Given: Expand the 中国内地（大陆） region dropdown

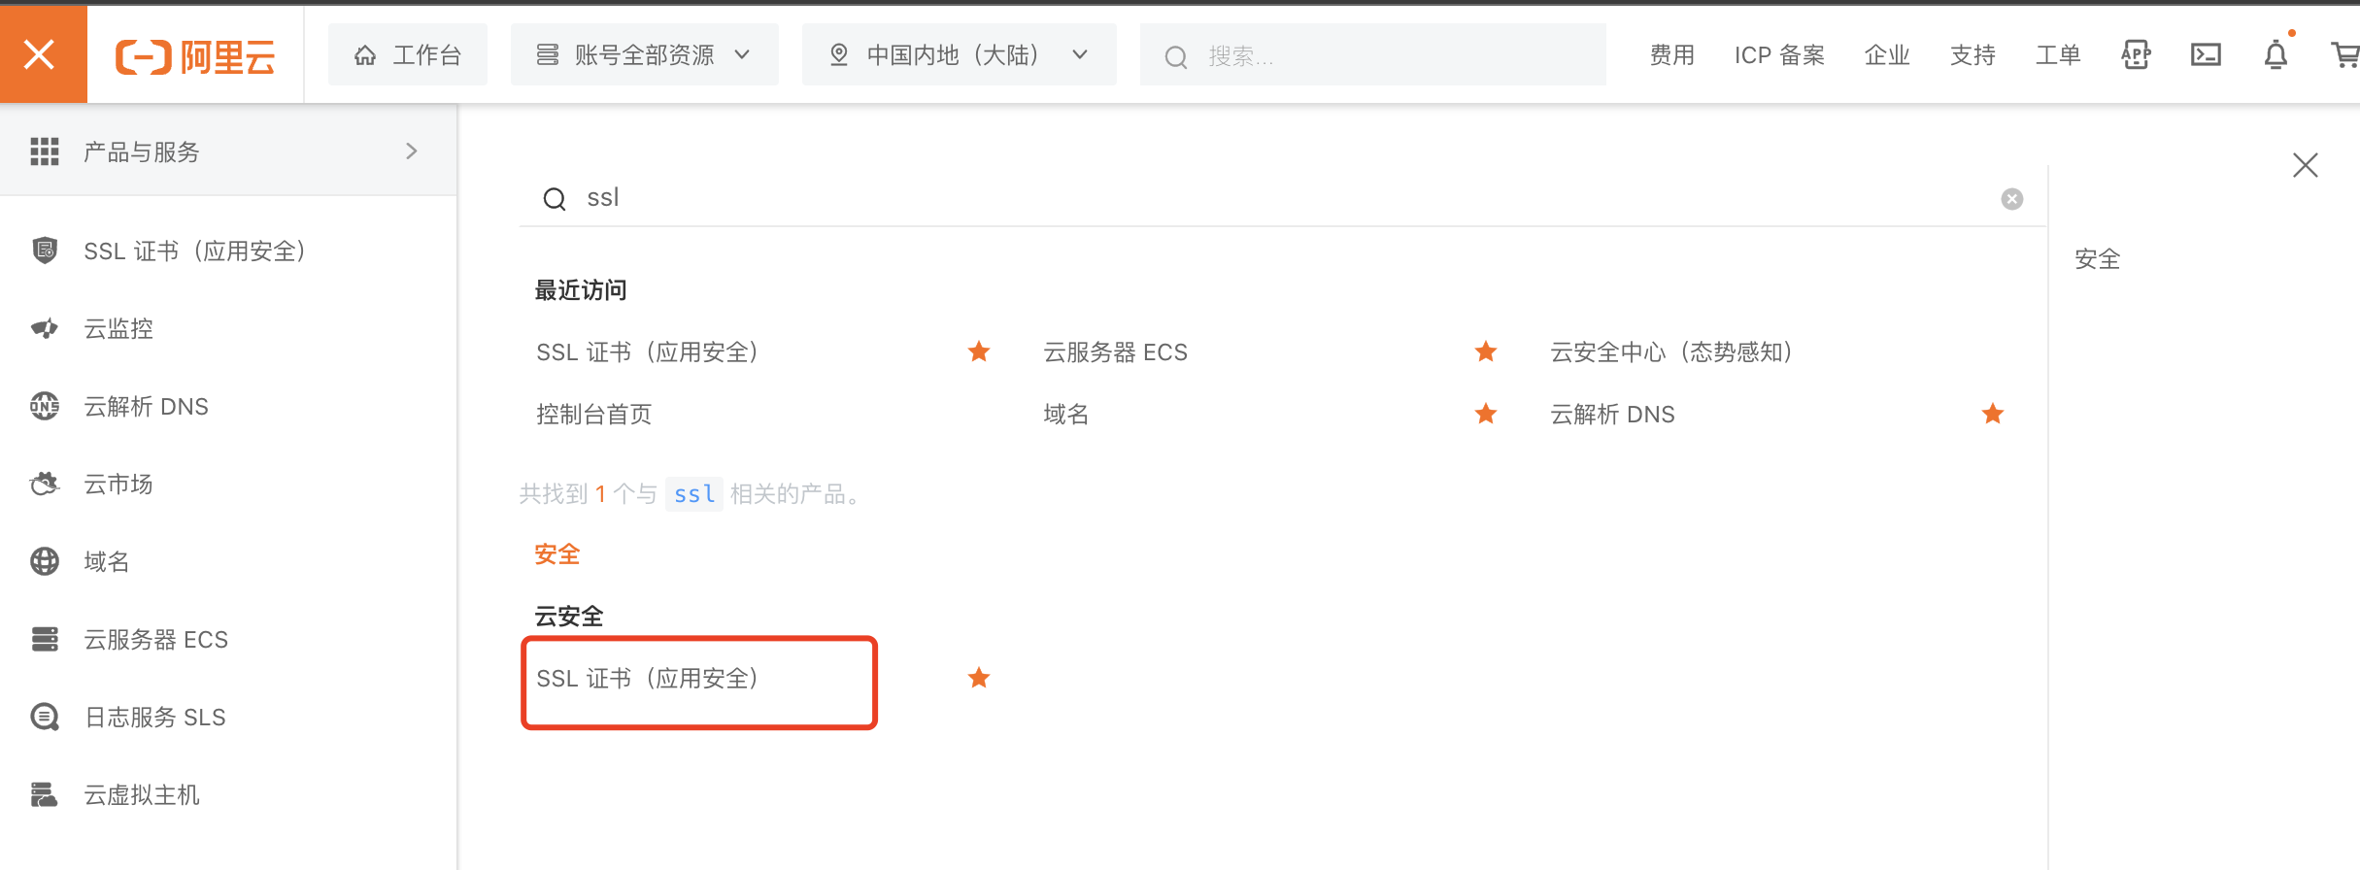Looking at the screenshot, I should pyautogui.click(x=959, y=55).
